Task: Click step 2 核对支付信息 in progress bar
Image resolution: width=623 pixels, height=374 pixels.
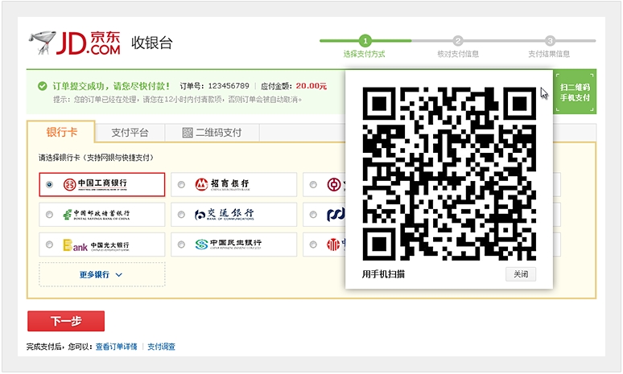Action: click(458, 47)
